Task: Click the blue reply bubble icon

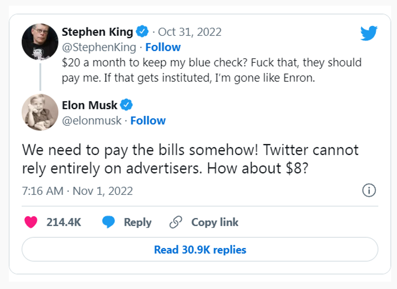Action: [108, 222]
